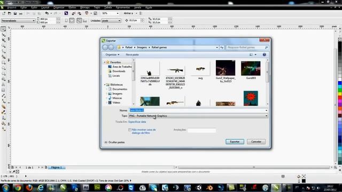This screenshot has width=342, height=192.
Task: Select Downloads in the Favoritos list
Action: [119, 71]
